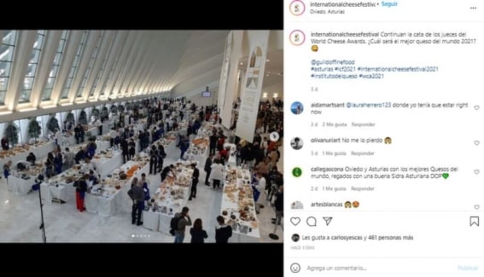Reply to olivanuriart's comment
The width and height of the screenshot is (484, 277).
pyautogui.click(x=362, y=153)
